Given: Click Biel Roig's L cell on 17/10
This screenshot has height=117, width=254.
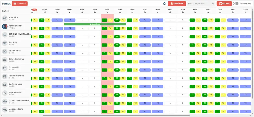Looking at the screenshot, I should pos(170,45).
